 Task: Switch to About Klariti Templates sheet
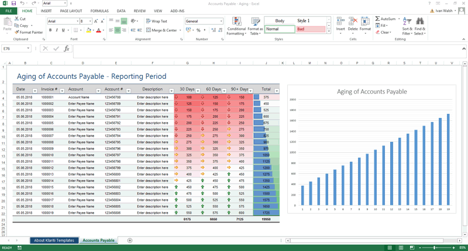pos(54,240)
